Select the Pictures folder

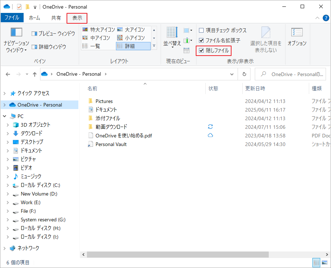(104, 101)
